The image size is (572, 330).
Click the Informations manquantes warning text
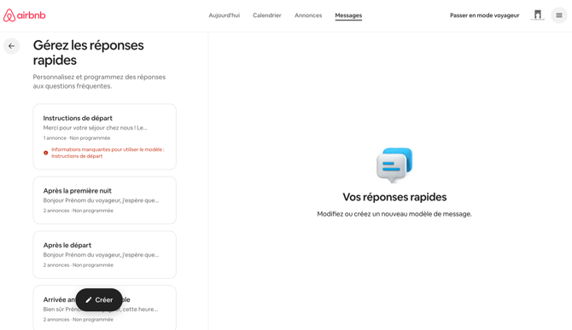click(x=108, y=153)
